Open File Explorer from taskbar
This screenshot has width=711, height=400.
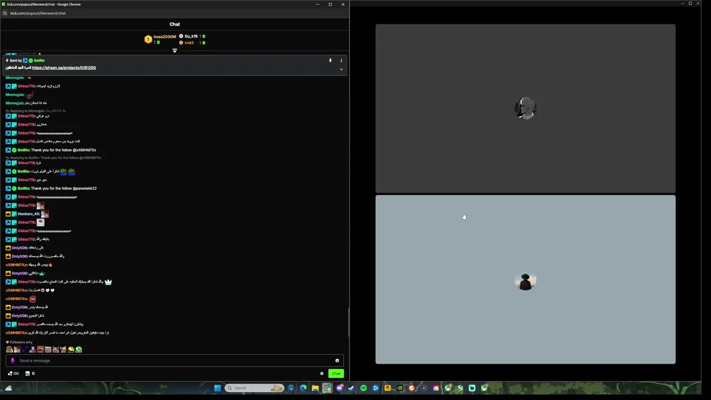(315, 388)
